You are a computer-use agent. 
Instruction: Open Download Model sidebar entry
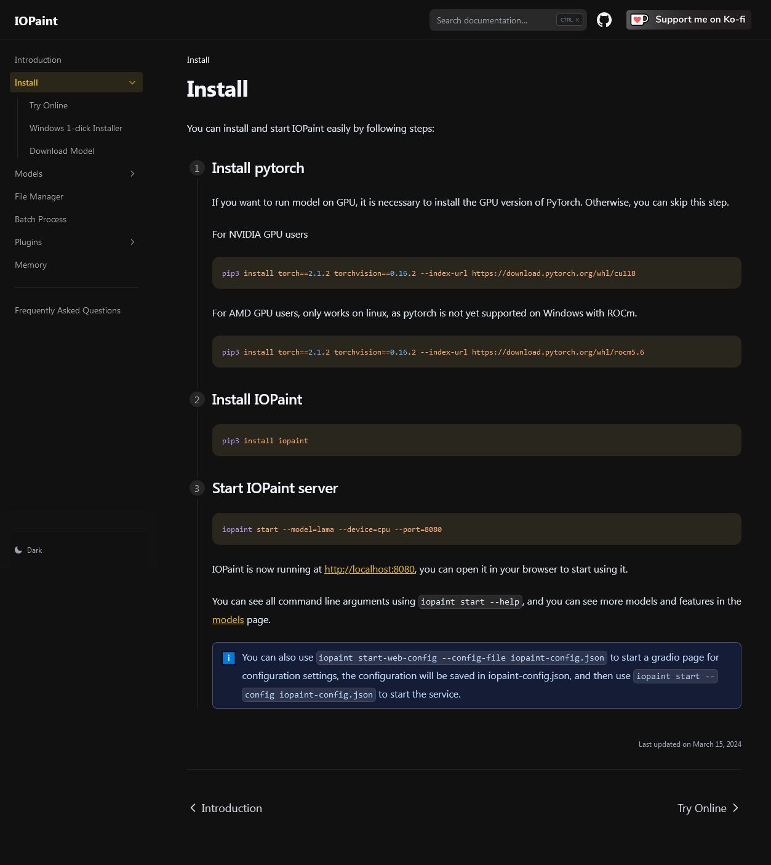coord(62,151)
